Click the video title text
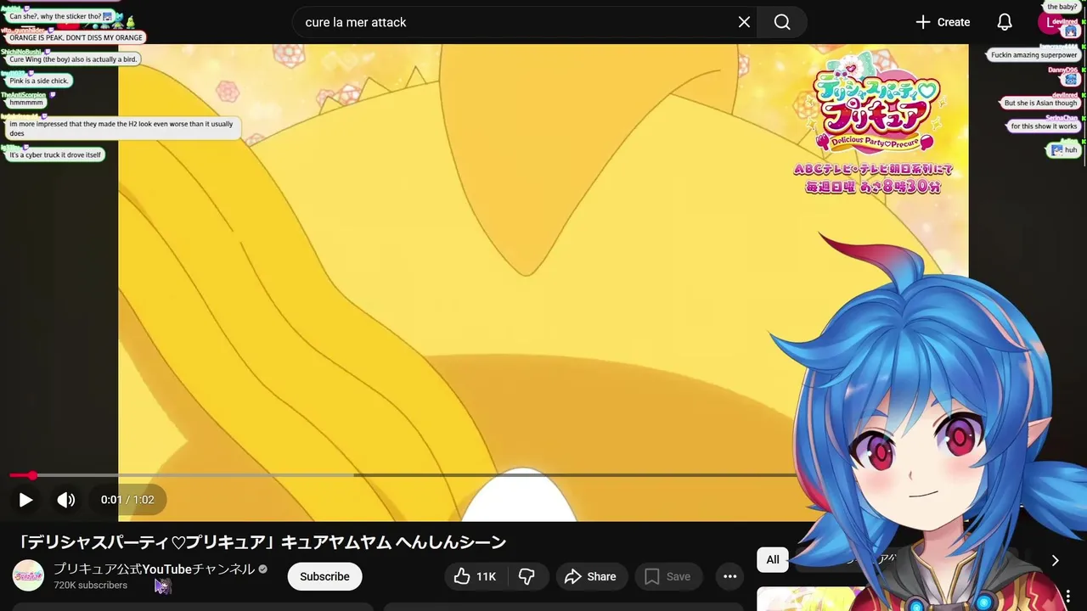 point(262,541)
